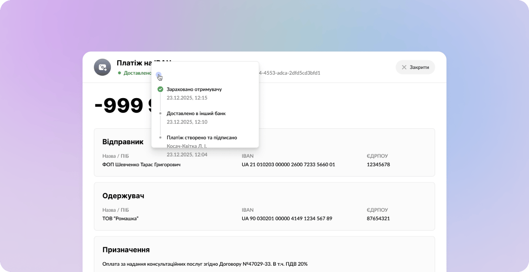Click sender name ФОП Шевченко Тарас Григорович
This screenshot has height=272, width=529.
[141, 165]
